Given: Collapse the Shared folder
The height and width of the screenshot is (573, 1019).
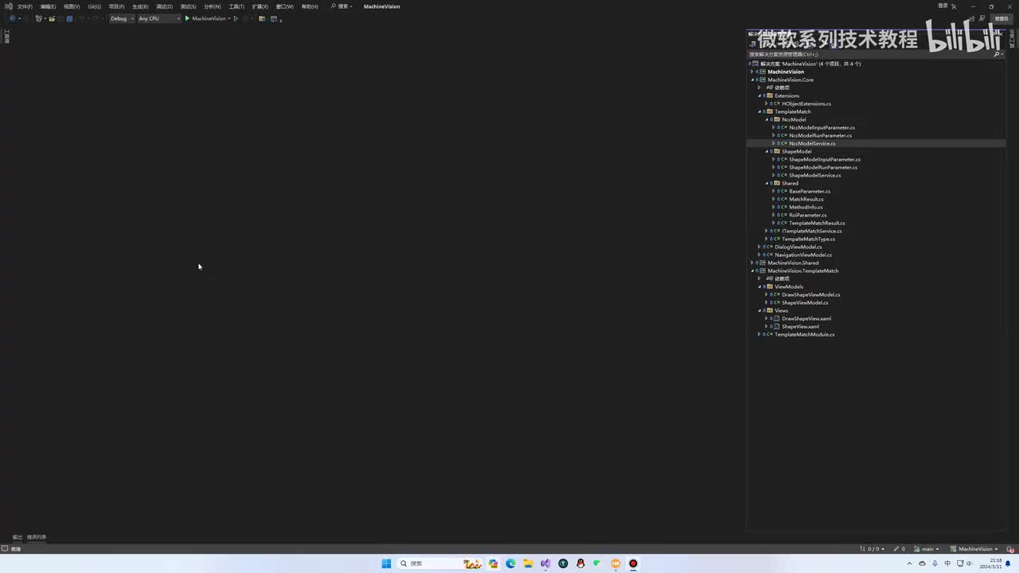Looking at the screenshot, I should pos(767,183).
